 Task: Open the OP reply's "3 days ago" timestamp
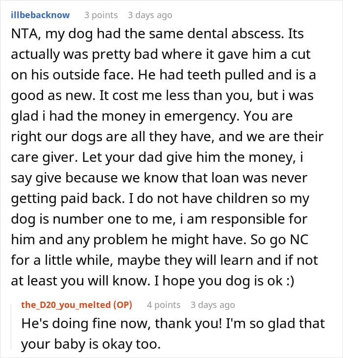(x=213, y=305)
